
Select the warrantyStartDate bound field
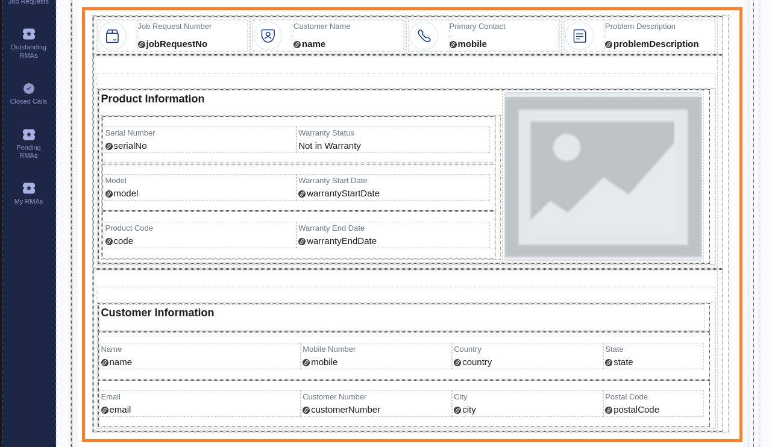click(x=342, y=193)
